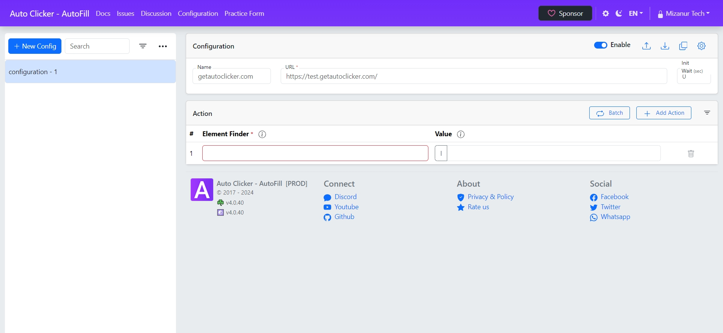Open the Practice Form nav link
Screen dimensions: 723x333
click(x=244, y=14)
